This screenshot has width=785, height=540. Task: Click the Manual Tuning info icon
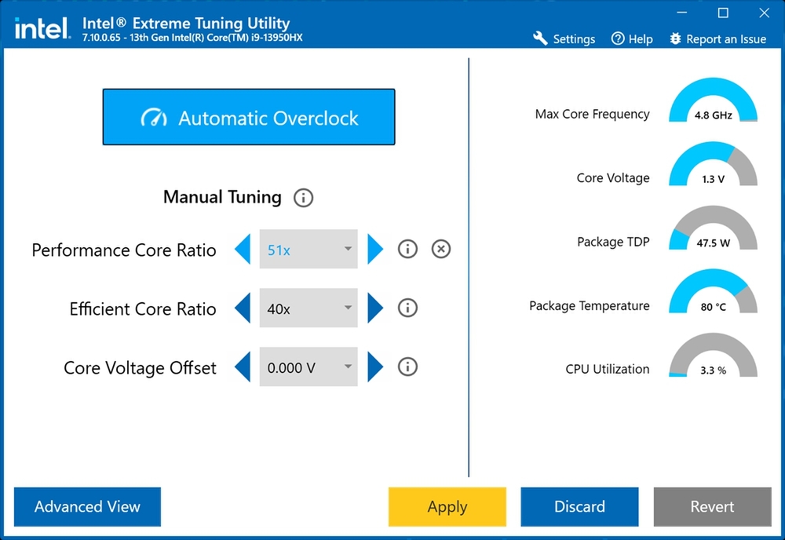[303, 198]
